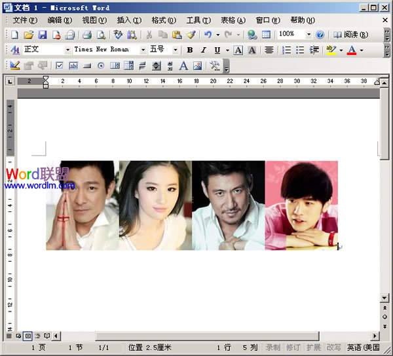Open the 五号 font size dropdown
393x356 pixels.
tap(176, 50)
